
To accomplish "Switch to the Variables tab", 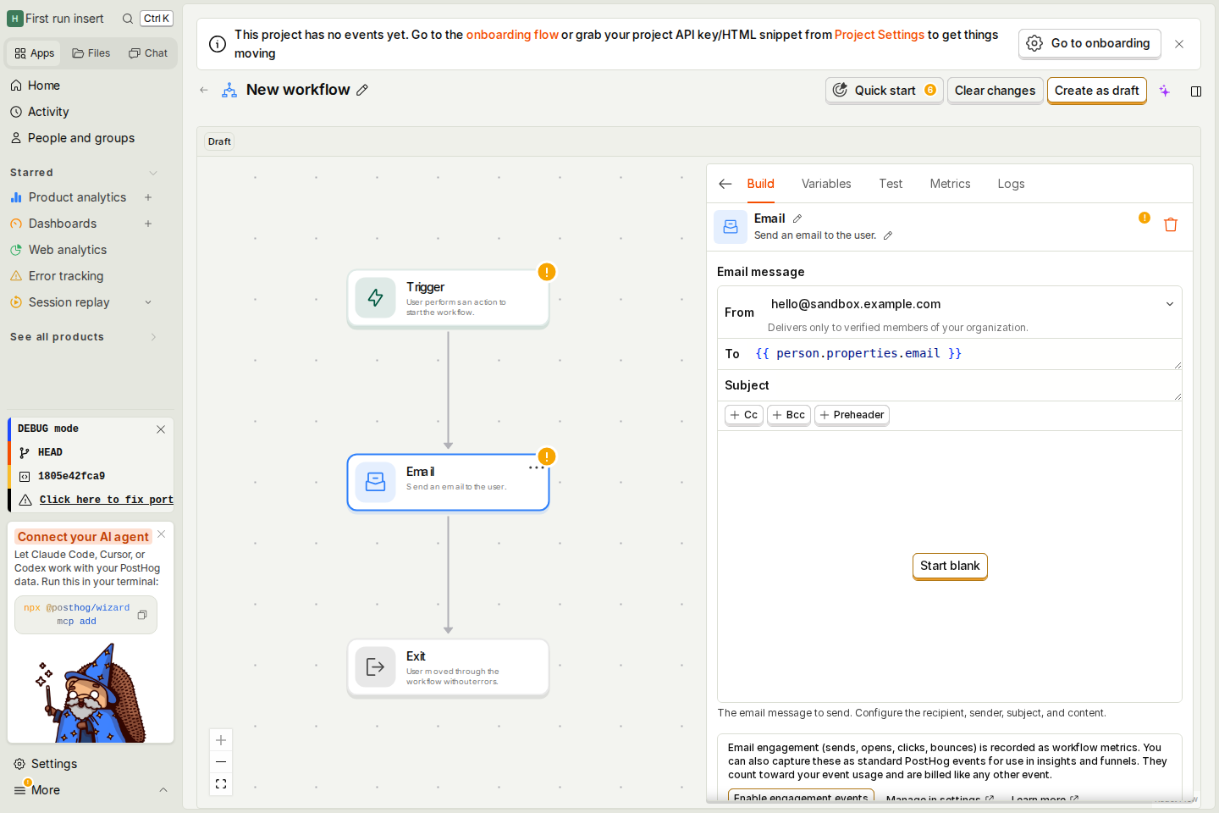I will point(826,184).
